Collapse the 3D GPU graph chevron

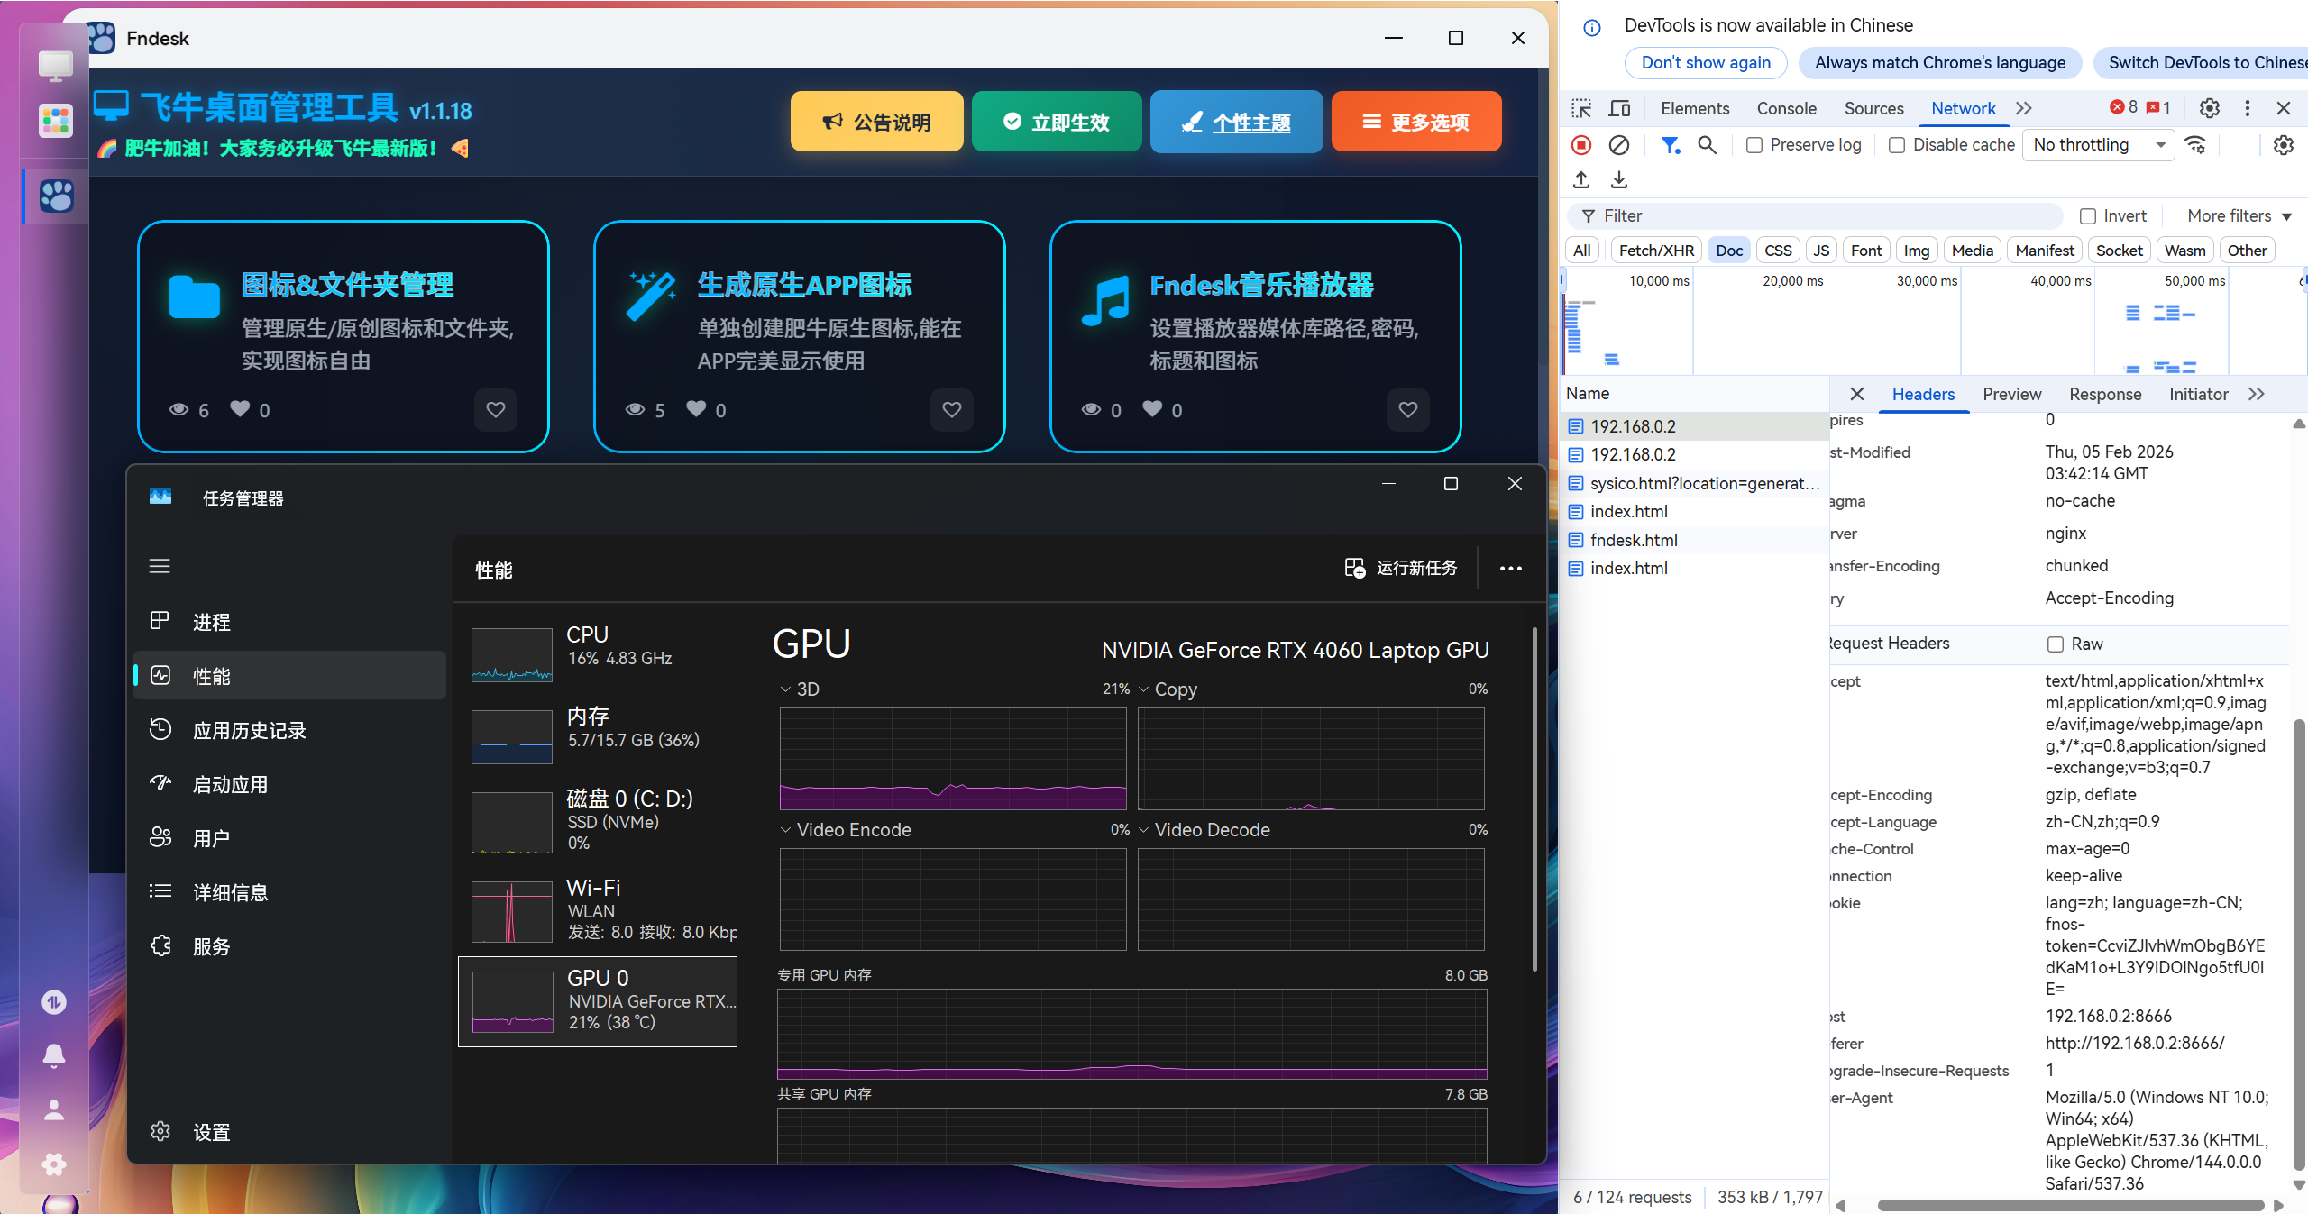(785, 689)
